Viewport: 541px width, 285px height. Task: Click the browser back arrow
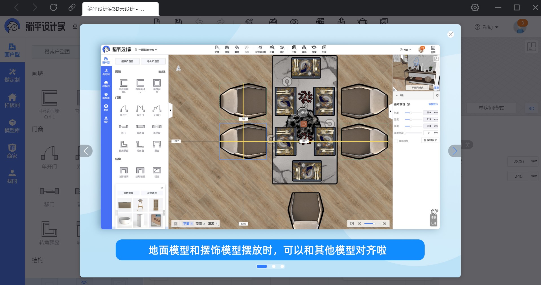pos(17,8)
